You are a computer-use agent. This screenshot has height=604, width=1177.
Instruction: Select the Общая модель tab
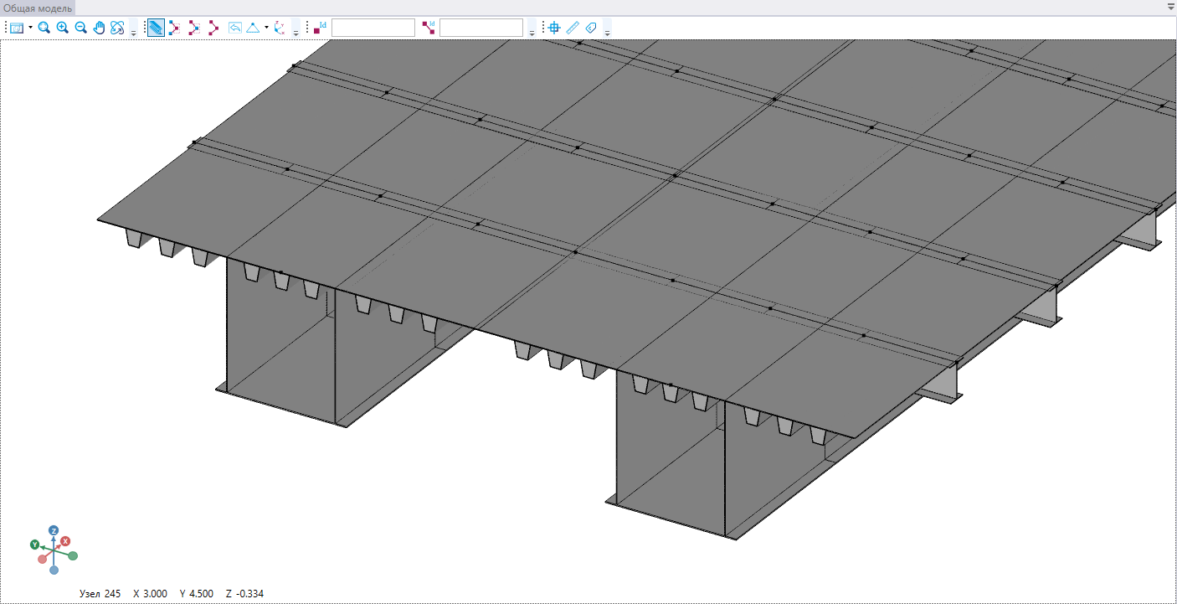(36, 8)
